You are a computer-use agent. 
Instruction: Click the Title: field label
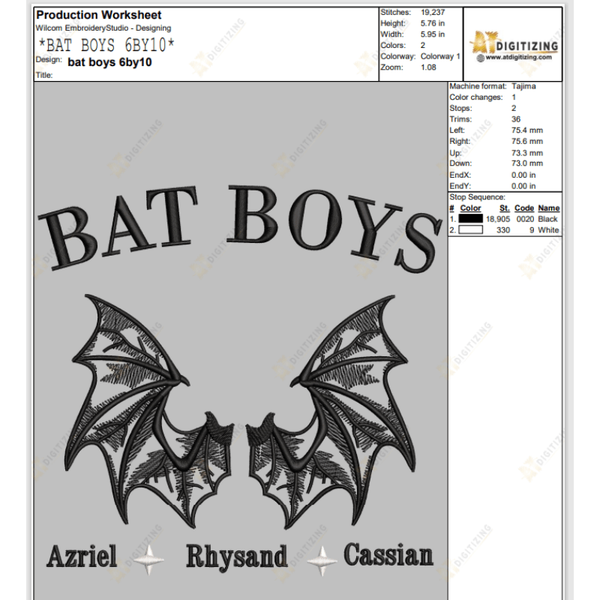click(44, 75)
